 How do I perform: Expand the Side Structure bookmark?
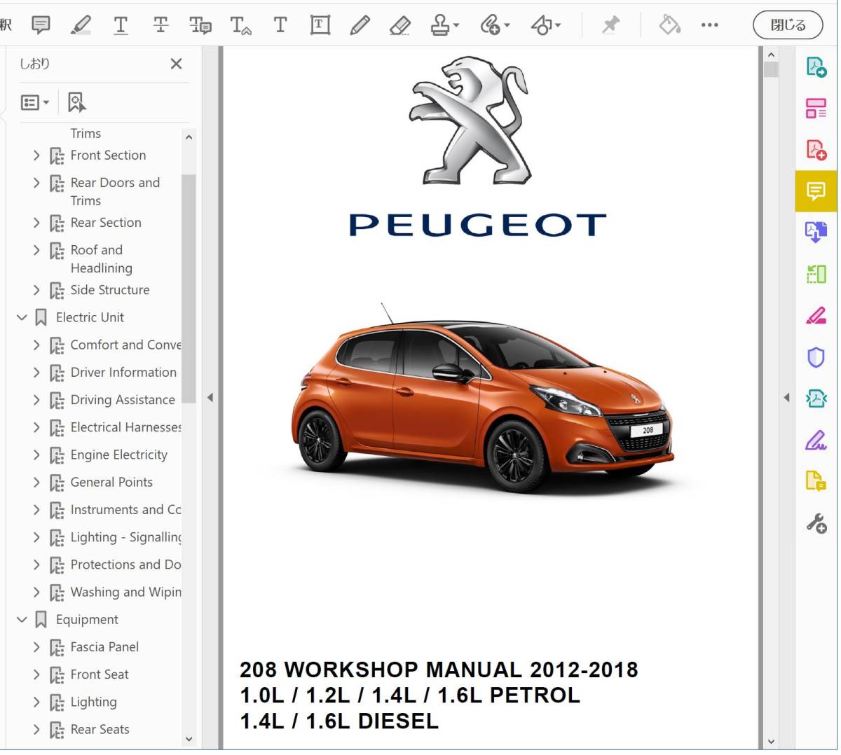[x=36, y=290]
